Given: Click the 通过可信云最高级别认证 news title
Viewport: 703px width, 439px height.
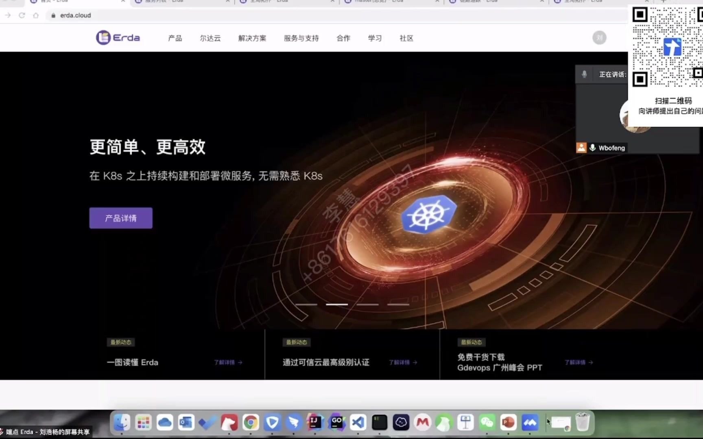Looking at the screenshot, I should point(326,362).
